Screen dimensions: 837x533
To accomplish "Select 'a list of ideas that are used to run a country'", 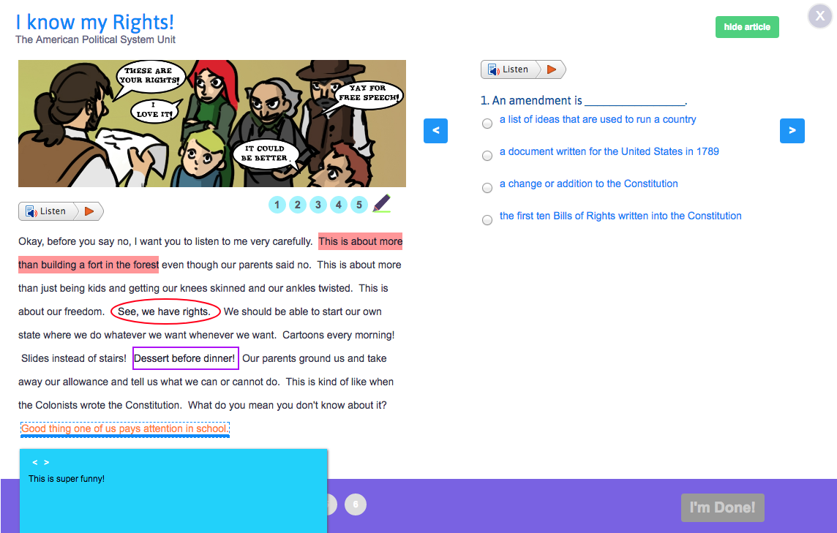I will (x=487, y=124).
